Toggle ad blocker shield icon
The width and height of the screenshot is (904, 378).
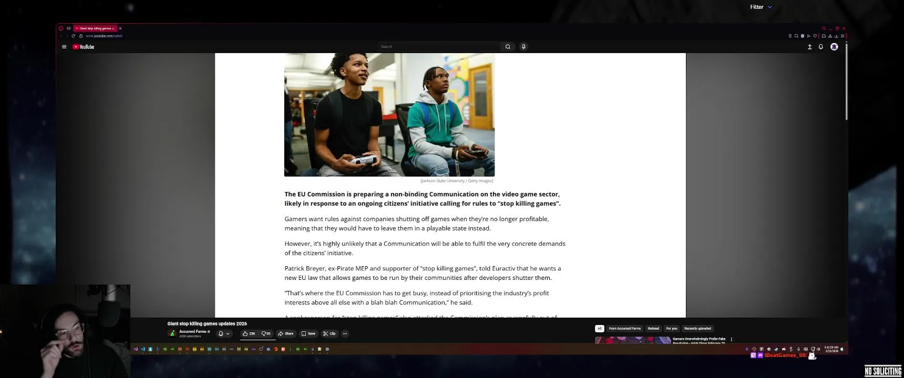coord(803,36)
